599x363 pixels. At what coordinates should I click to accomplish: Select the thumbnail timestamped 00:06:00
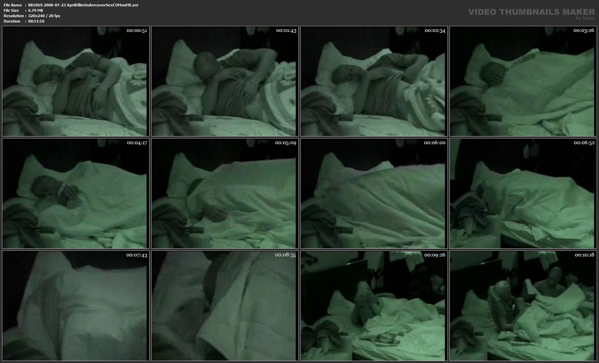tap(374, 193)
